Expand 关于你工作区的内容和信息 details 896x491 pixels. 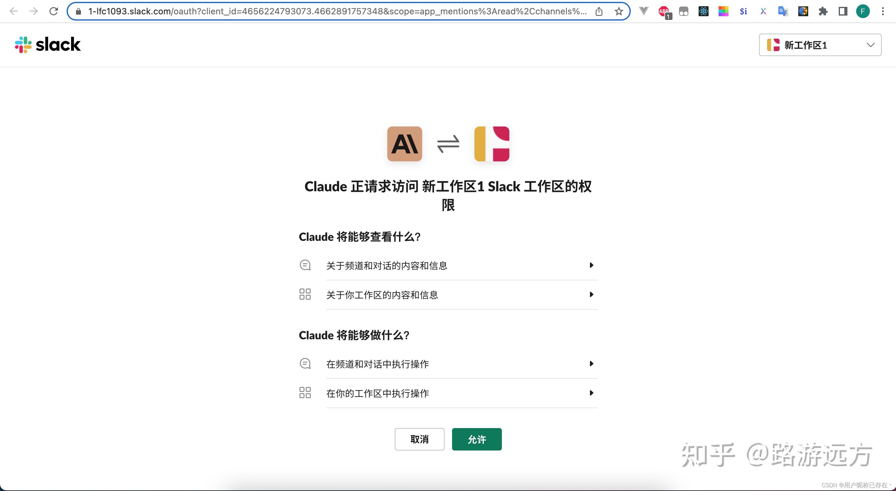click(591, 294)
